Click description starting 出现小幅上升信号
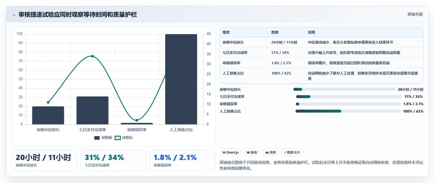 354,53
